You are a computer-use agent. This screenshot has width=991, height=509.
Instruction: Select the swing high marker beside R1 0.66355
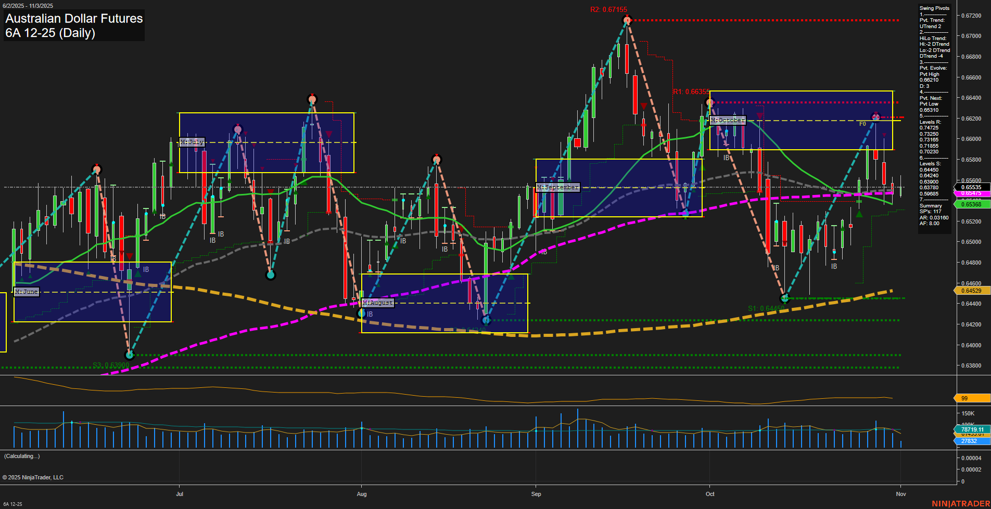point(709,102)
